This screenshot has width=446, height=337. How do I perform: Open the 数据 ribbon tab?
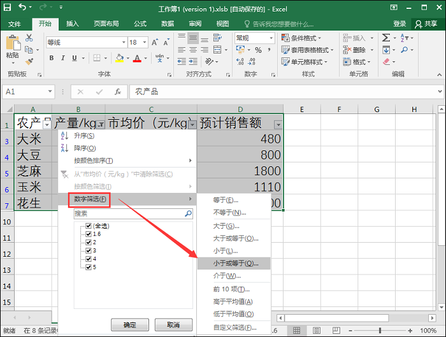pos(167,24)
